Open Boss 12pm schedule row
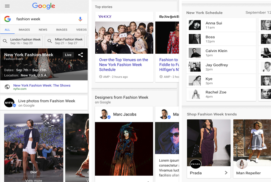The image size is (271, 182). click(x=221, y=39)
